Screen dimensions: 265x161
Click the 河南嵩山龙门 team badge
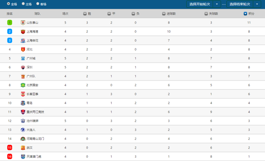(x=23, y=139)
